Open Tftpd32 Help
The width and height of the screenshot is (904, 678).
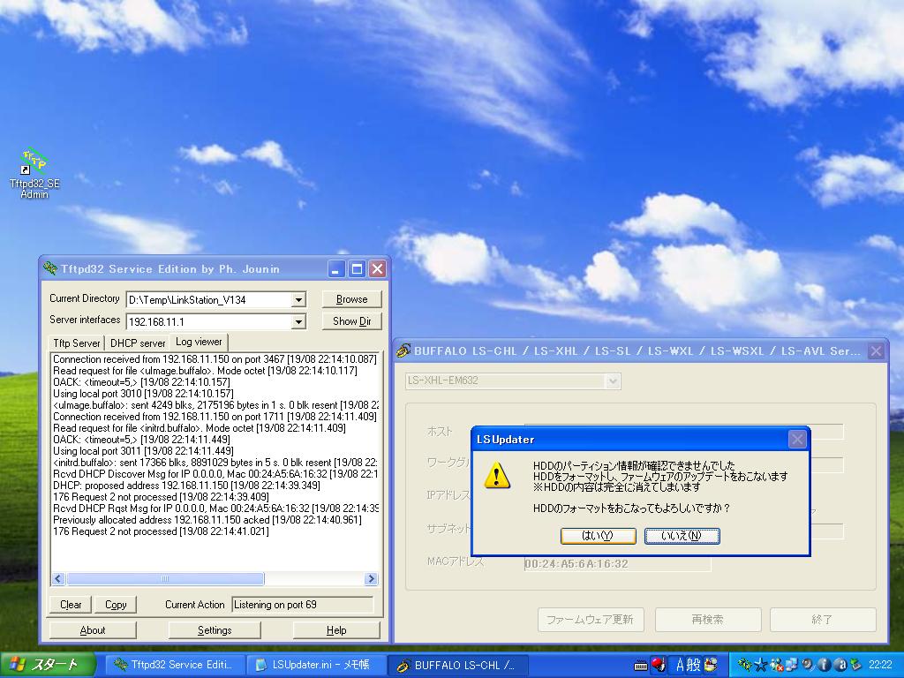pos(336,630)
